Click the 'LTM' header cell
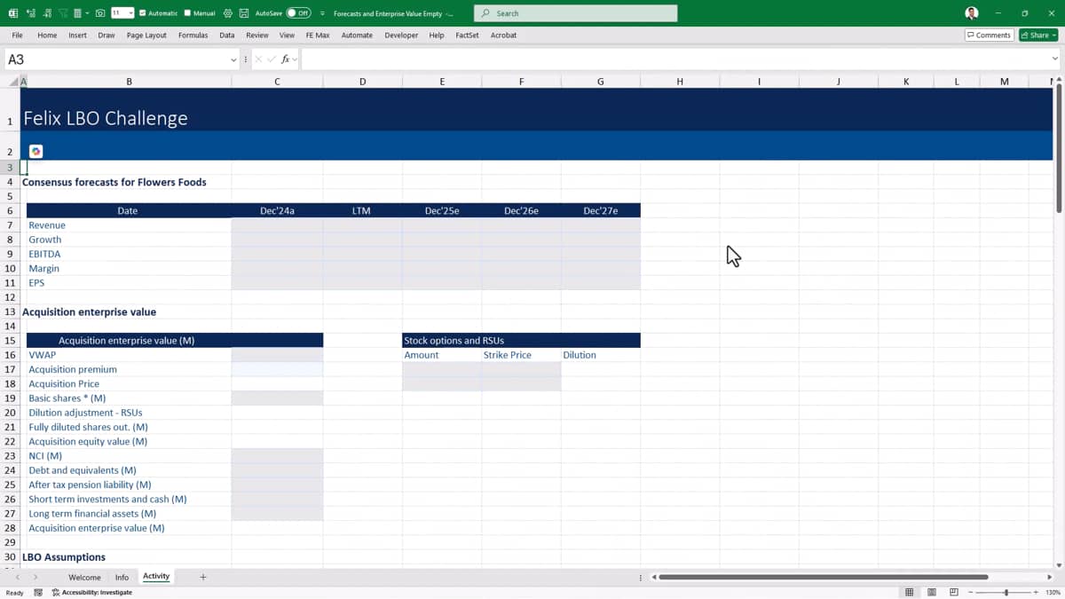 click(362, 211)
